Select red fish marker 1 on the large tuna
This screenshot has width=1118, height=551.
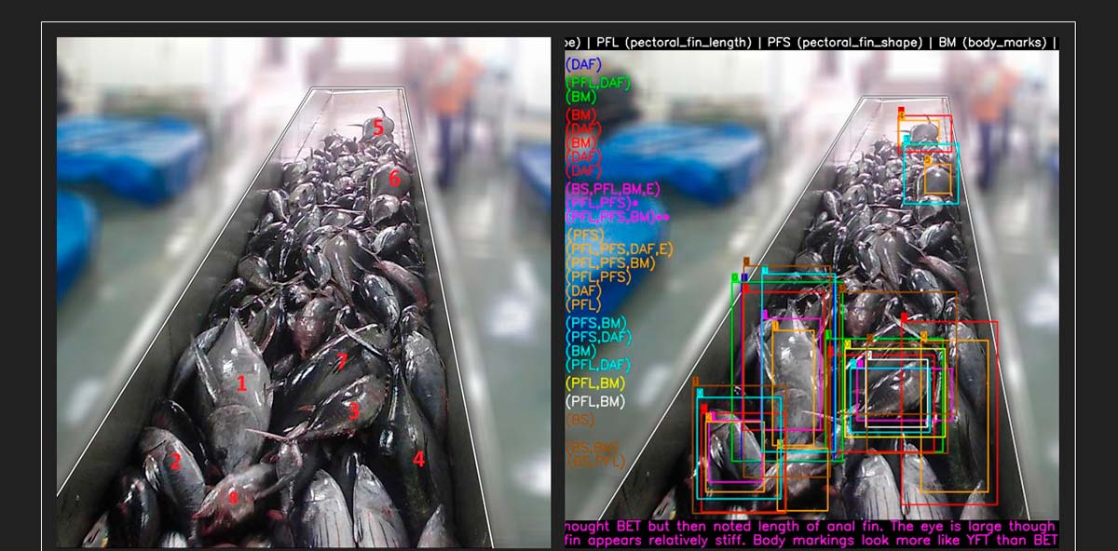(241, 384)
